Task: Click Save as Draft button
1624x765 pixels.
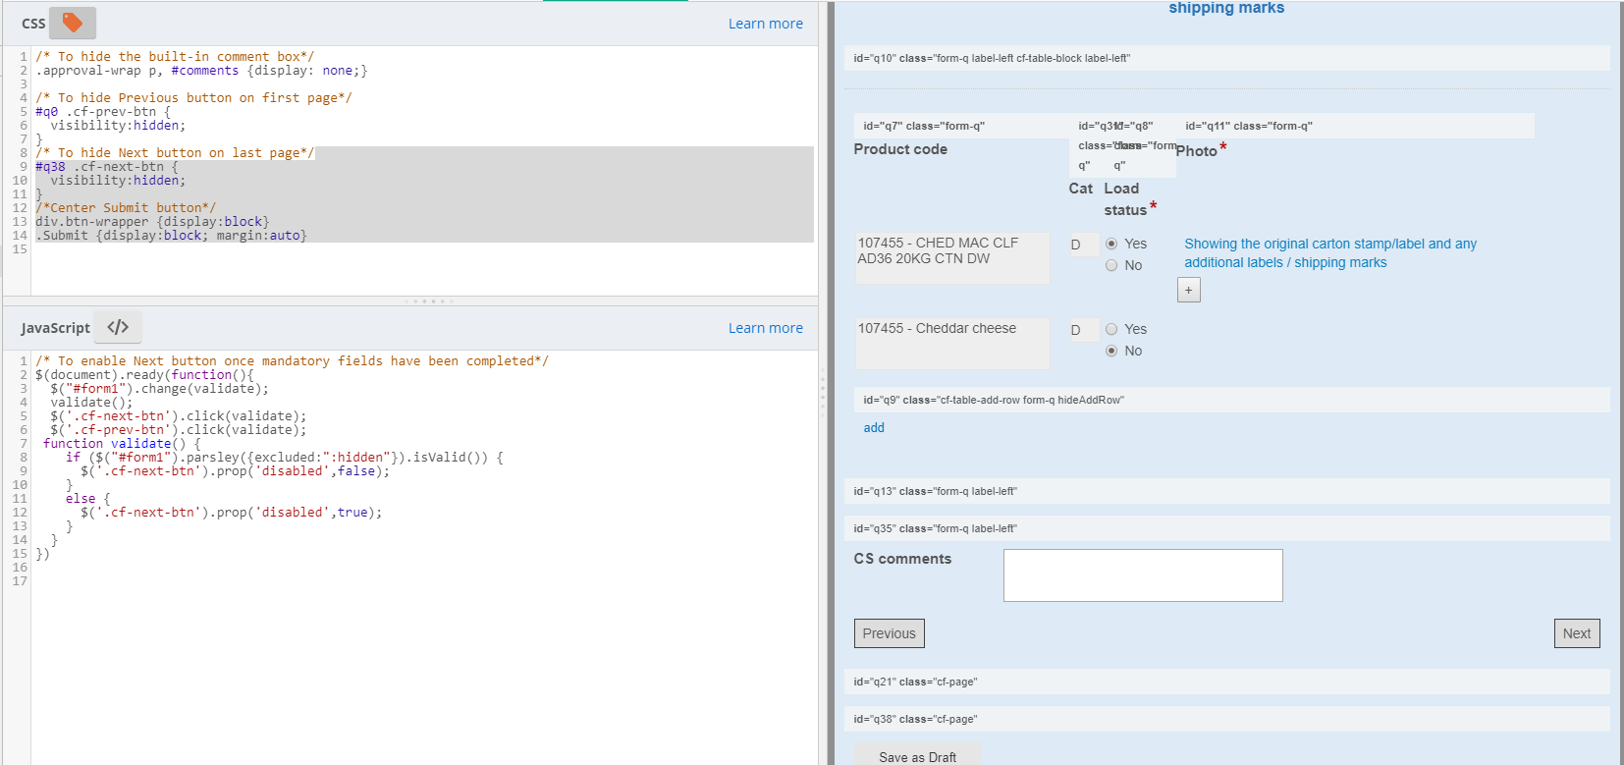Action: (x=917, y=756)
